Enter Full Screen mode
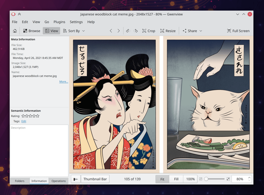The image size is (264, 195). (238, 31)
